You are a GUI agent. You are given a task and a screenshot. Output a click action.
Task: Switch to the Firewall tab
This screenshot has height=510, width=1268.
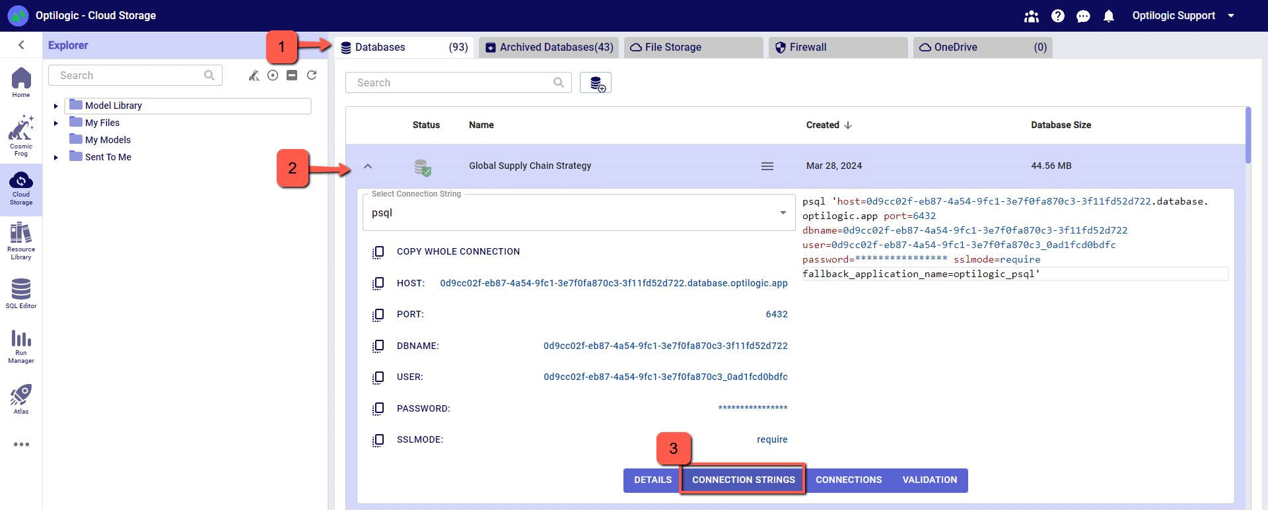coord(838,48)
